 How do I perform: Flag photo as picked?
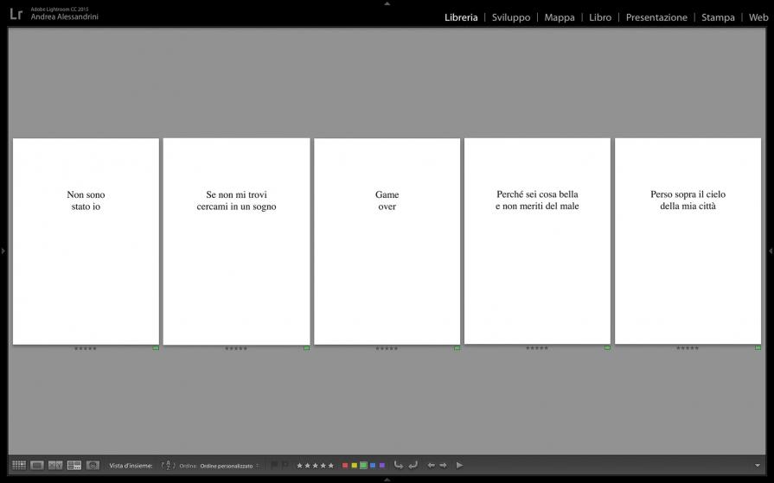tap(274, 465)
